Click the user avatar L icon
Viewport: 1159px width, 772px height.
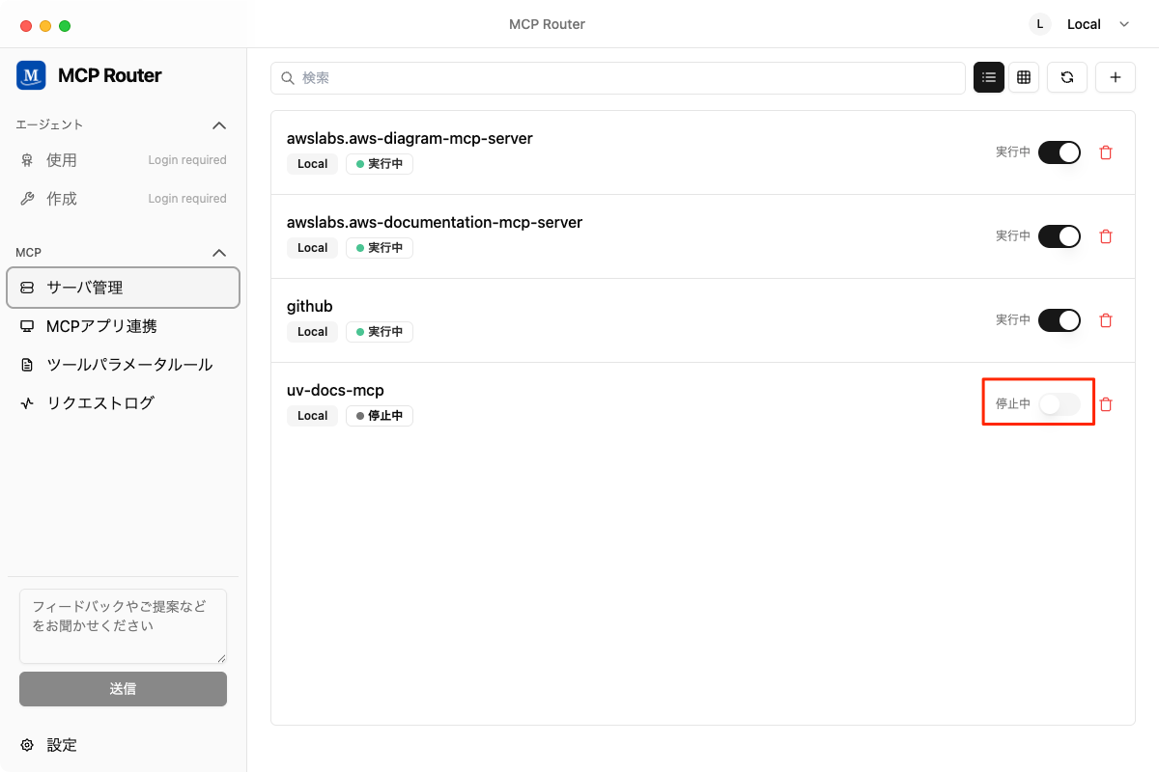click(x=1040, y=24)
